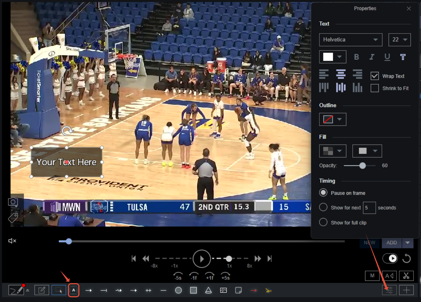Open the Helvetica font dropdown
This screenshot has width=421, height=302.
click(x=350, y=40)
